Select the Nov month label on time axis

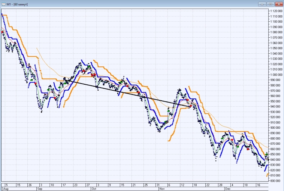[162, 189]
